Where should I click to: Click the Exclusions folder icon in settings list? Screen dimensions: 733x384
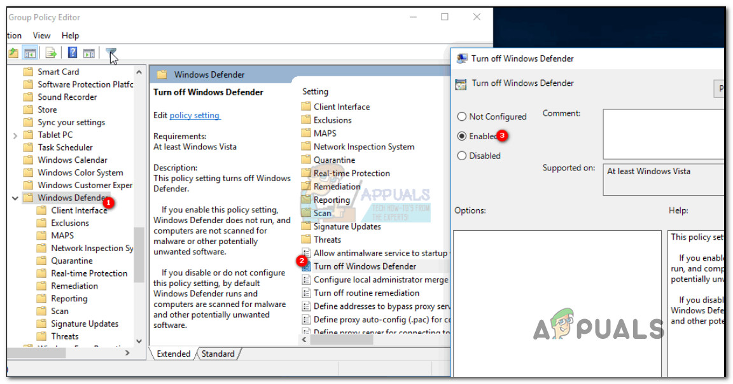306,120
